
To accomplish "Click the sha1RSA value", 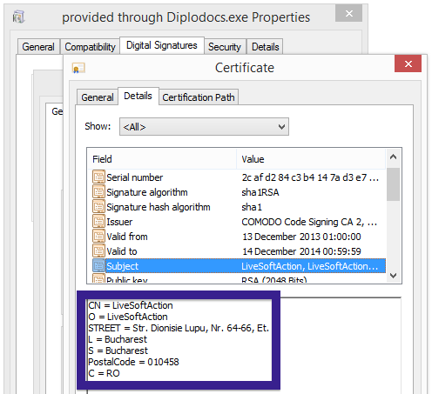I will click(x=260, y=192).
